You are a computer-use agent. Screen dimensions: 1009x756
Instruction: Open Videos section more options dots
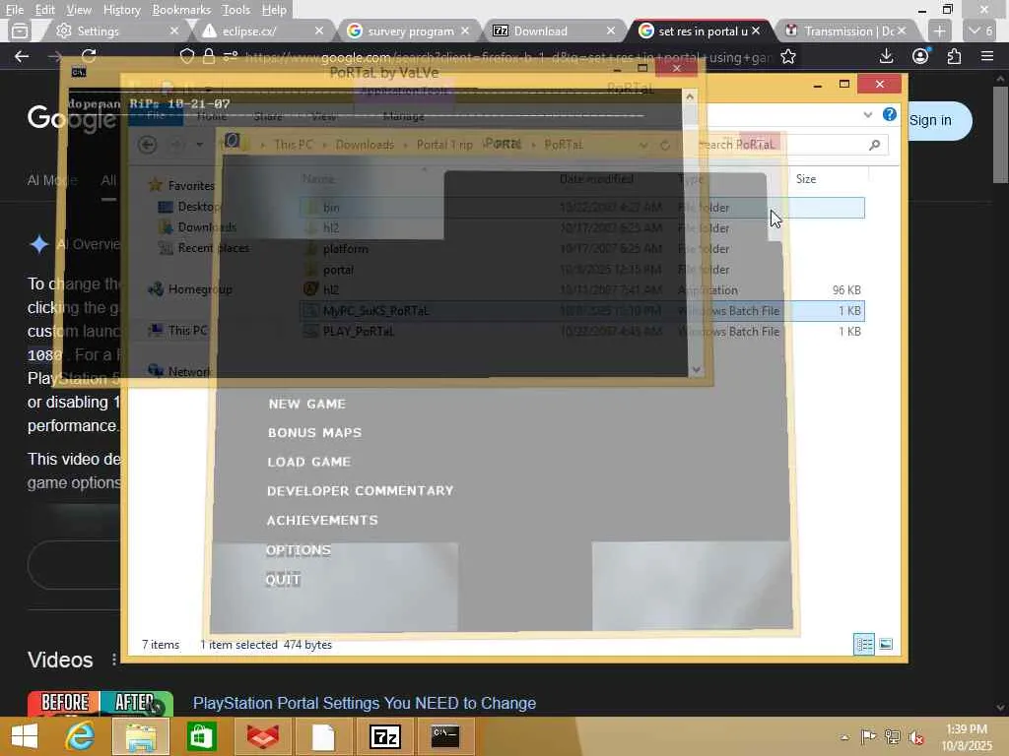point(114,660)
